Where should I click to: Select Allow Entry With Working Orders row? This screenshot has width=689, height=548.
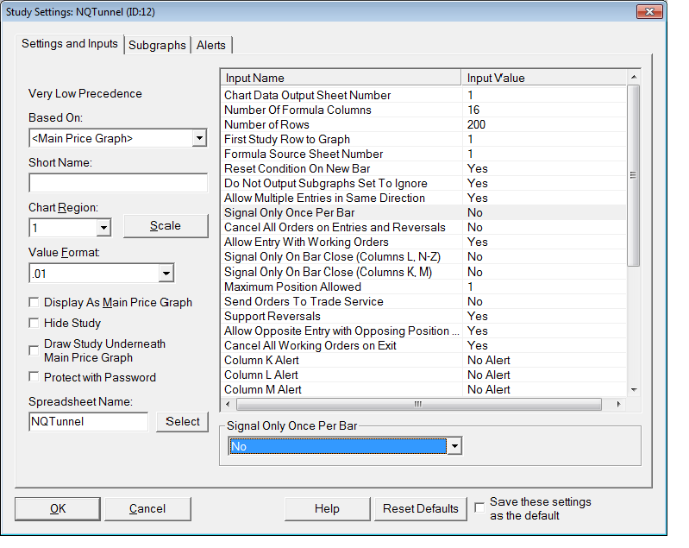coord(424,242)
